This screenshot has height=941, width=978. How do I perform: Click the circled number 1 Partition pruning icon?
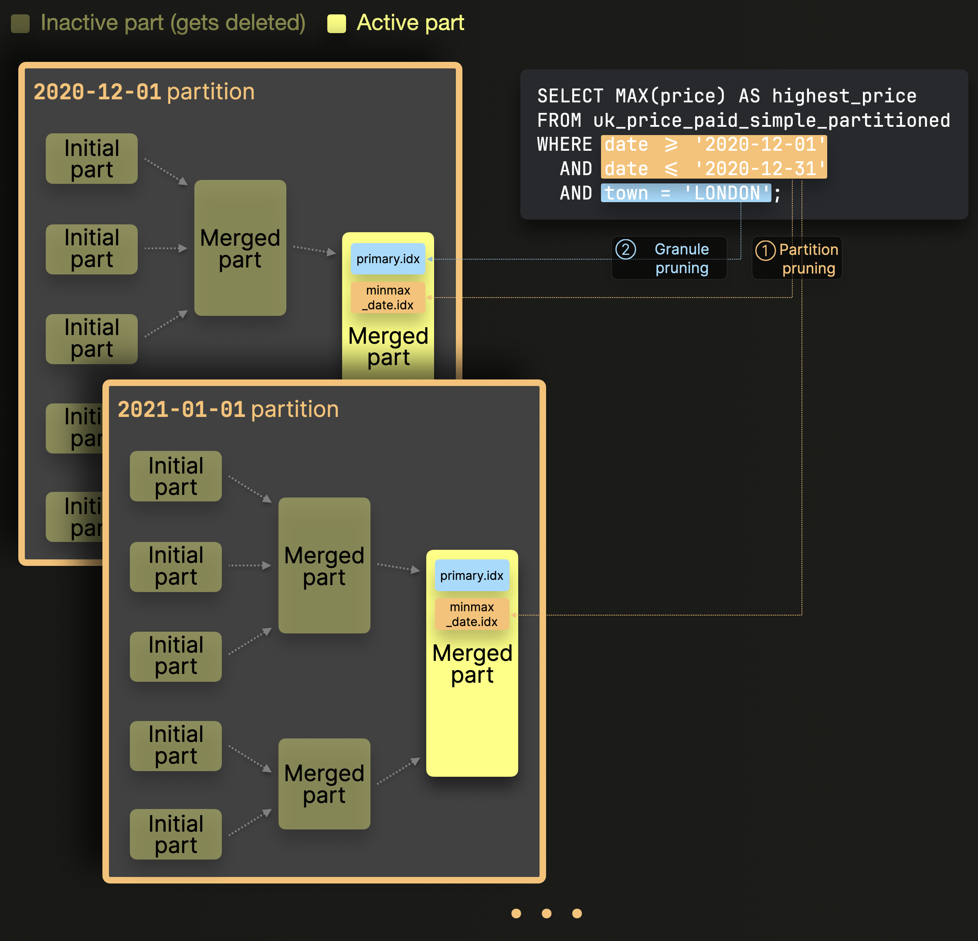765,250
